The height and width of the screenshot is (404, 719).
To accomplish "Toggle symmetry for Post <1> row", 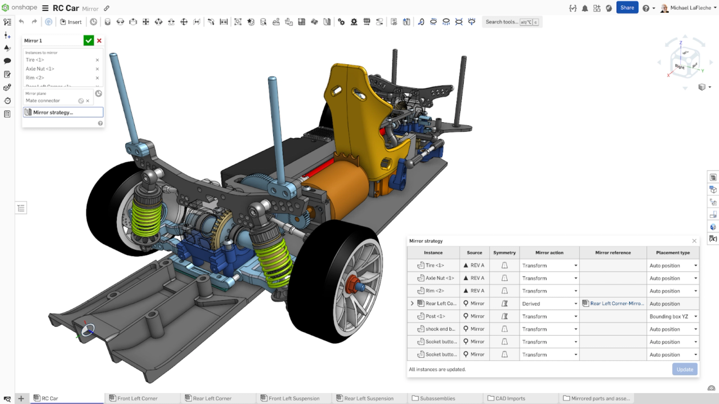I will 504,316.
